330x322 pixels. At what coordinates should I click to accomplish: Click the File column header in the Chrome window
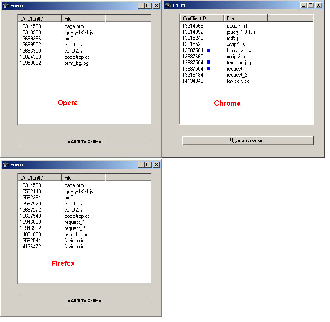point(245,18)
